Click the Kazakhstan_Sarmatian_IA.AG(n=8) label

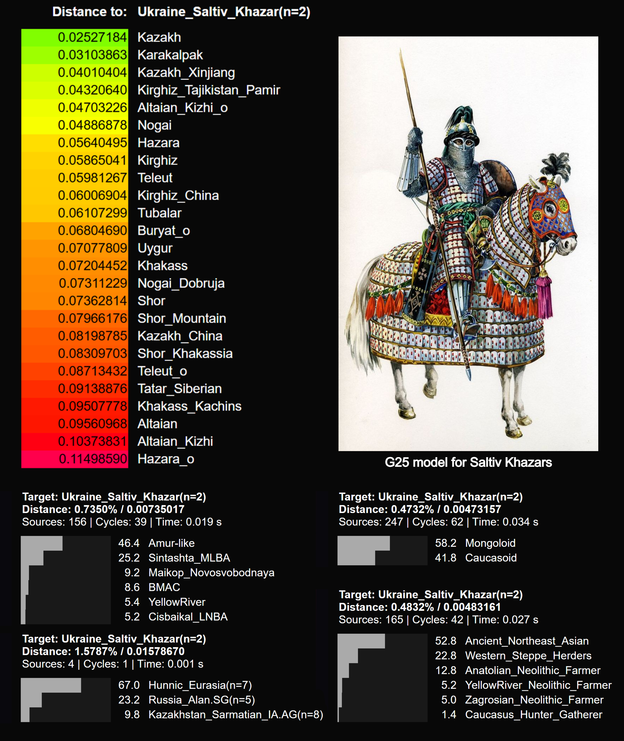(236, 715)
